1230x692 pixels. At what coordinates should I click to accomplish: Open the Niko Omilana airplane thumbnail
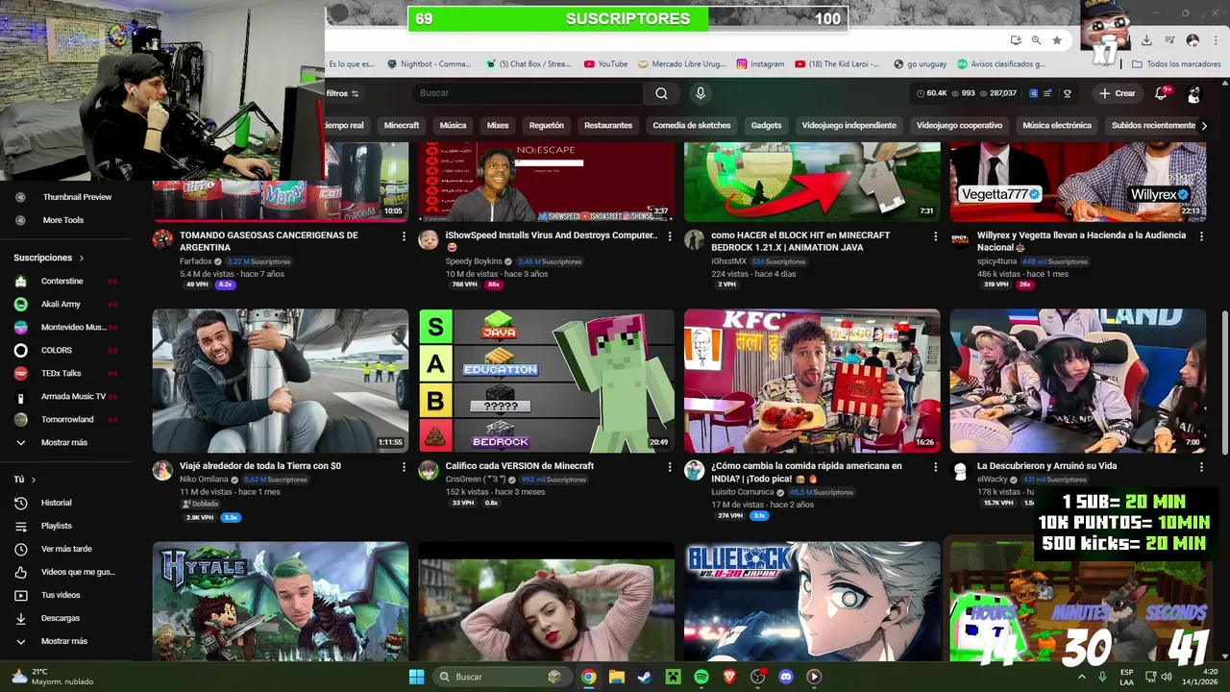(x=281, y=381)
